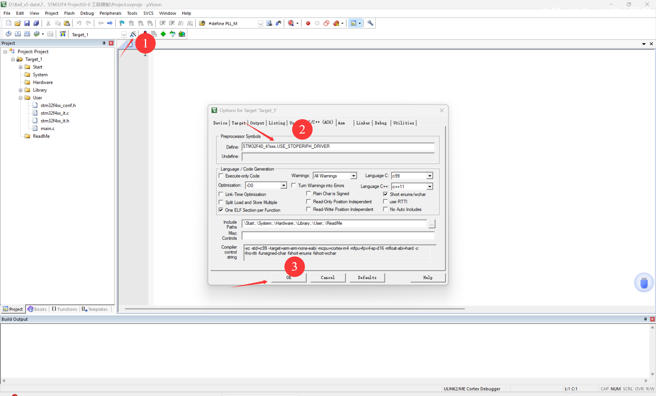656x396 pixels.
Task: Enable Execute-only Code checkbox
Action: (x=221, y=176)
